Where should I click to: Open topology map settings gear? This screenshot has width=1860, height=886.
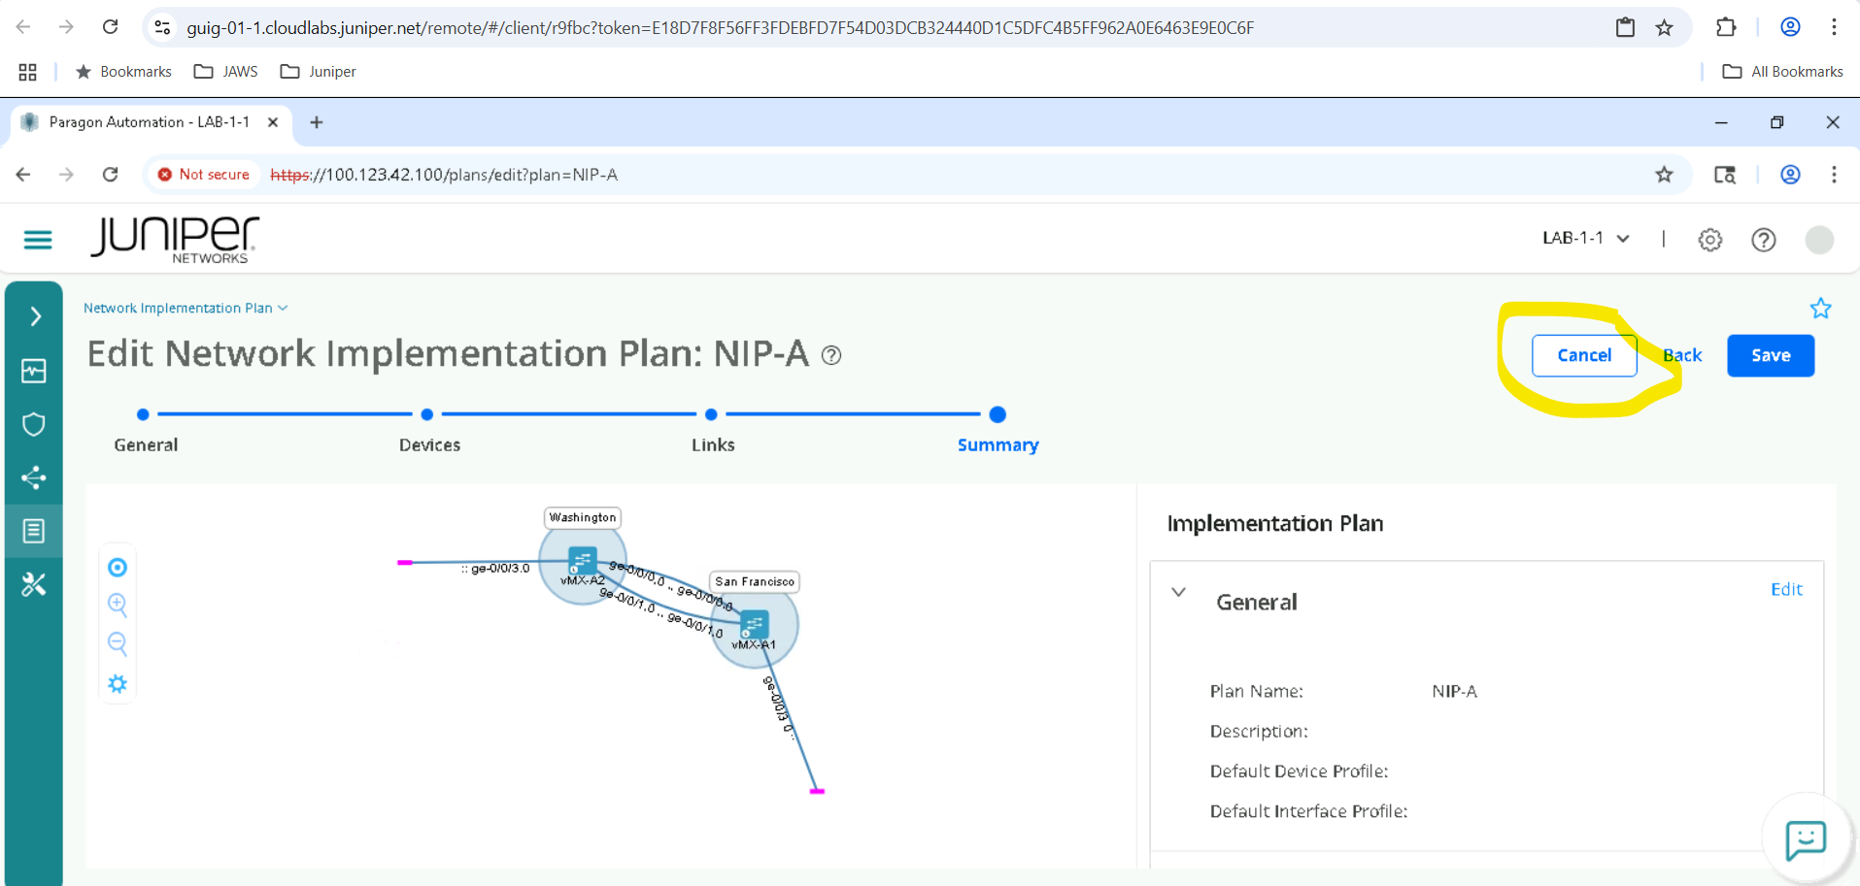(118, 684)
